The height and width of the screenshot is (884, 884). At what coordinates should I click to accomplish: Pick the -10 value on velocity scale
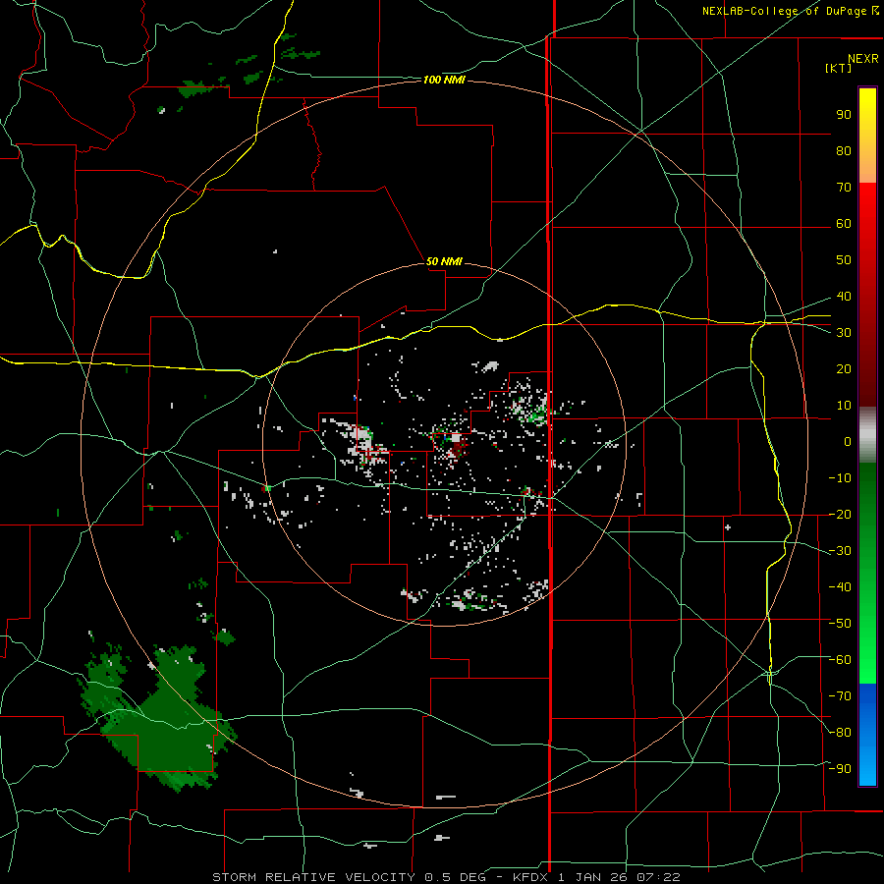pos(840,478)
